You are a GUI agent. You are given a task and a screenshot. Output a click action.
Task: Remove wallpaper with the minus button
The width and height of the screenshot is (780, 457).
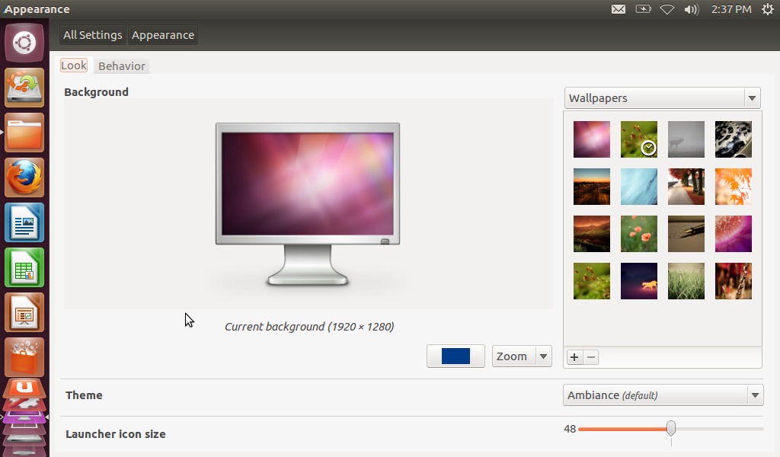pos(590,357)
